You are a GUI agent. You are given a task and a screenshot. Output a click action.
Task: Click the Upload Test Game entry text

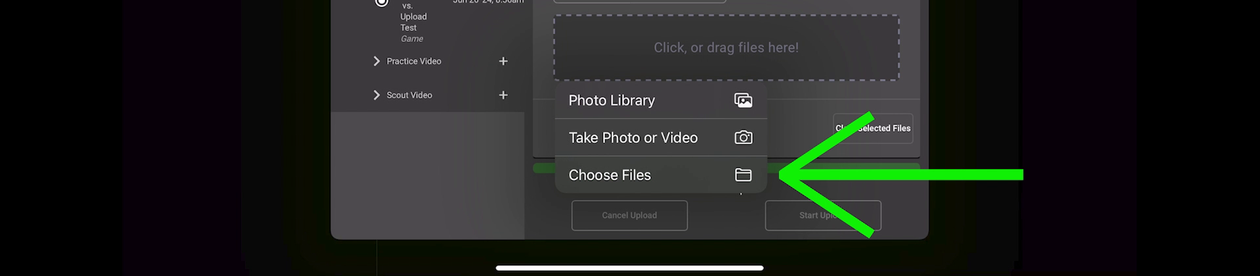click(413, 22)
